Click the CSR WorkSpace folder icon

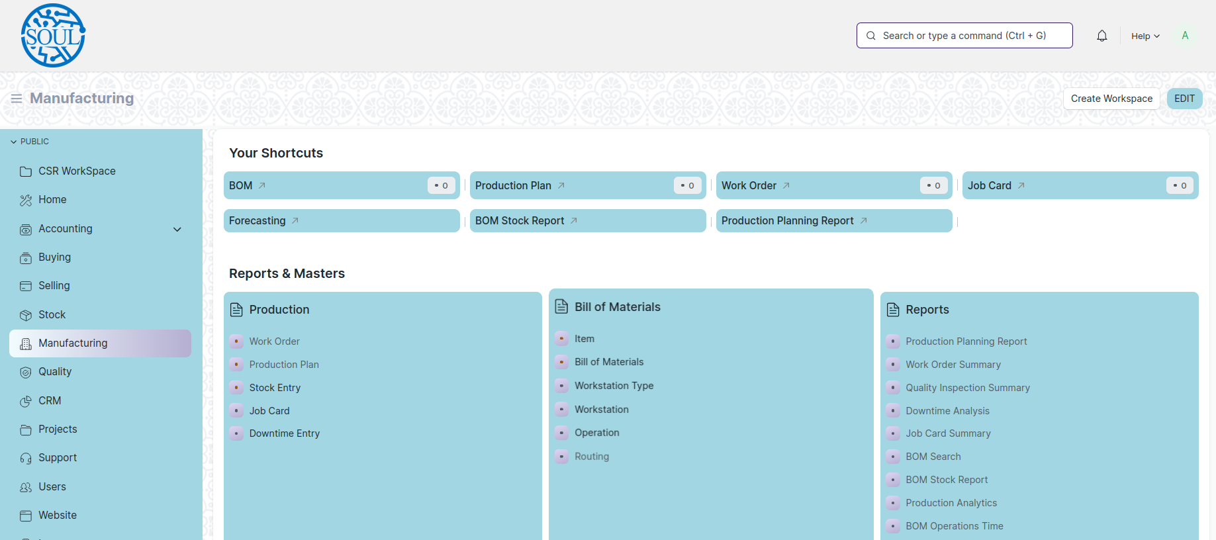click(26, 171)
